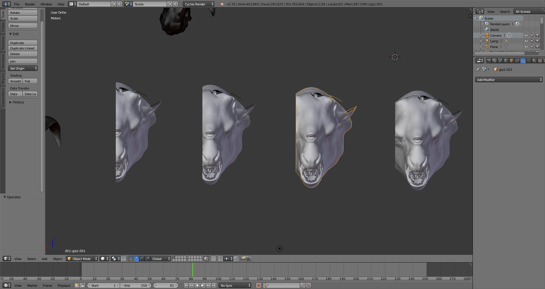This screenshot has height=289, width=545.
Task: Open the Object Data tab (triangle mesh icon)
Action: tap(529, 61)
